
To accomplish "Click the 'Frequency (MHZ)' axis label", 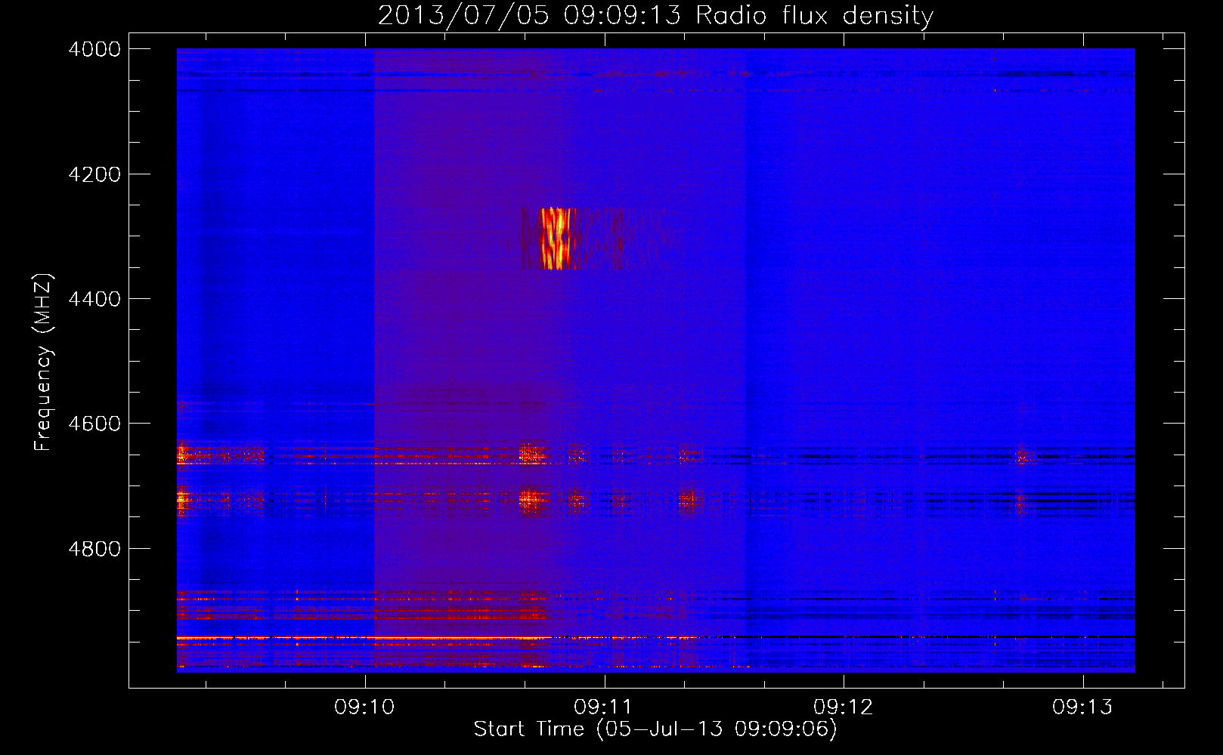I will pos(43,362).
